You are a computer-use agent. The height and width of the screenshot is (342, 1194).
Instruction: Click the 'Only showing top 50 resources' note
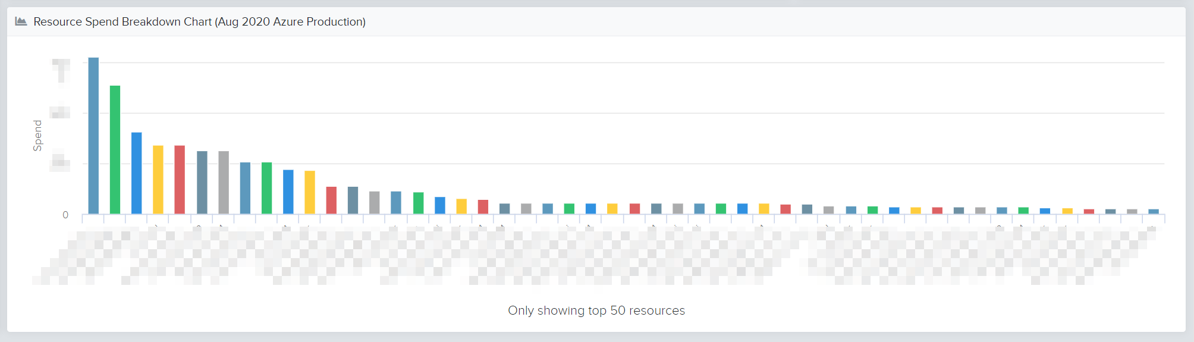coord(596,310)
